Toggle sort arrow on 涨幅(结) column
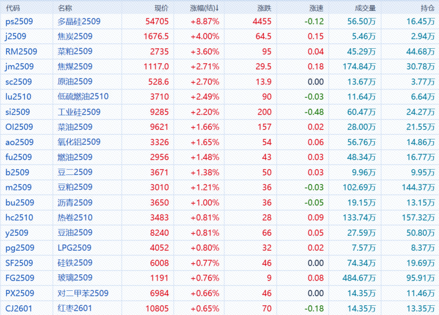Image resolution: width=439 pixels, height=315 pixels. (x=217, y=9)
